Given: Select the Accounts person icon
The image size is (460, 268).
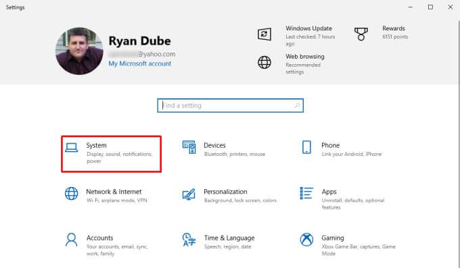Looking at the screenshot, I should pos(71,240).
